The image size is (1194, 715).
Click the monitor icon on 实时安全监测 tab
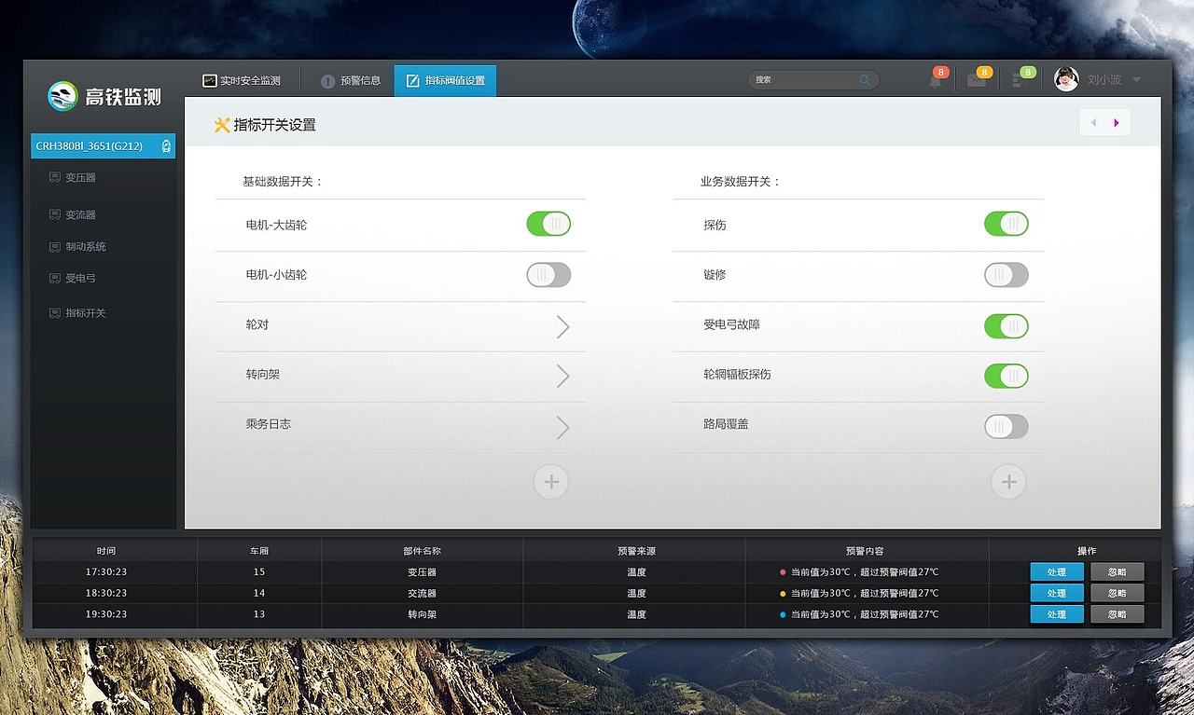pyautogui.click(x=210, y=80)
